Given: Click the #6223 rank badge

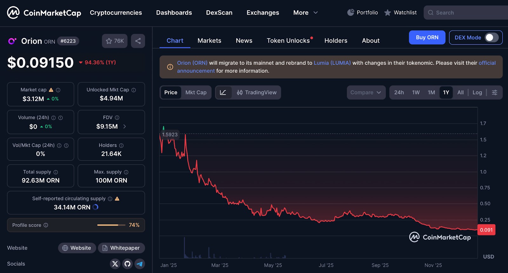Looking at the screenshot, I should click(68, 41).
